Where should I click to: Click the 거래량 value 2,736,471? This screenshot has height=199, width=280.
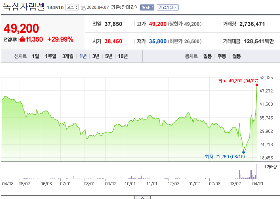(x=252, y=24)
